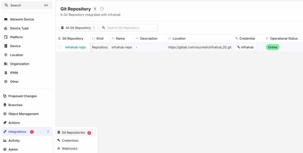
Task: Click the Activity chart icon
Action: click(x=5, y=141)
